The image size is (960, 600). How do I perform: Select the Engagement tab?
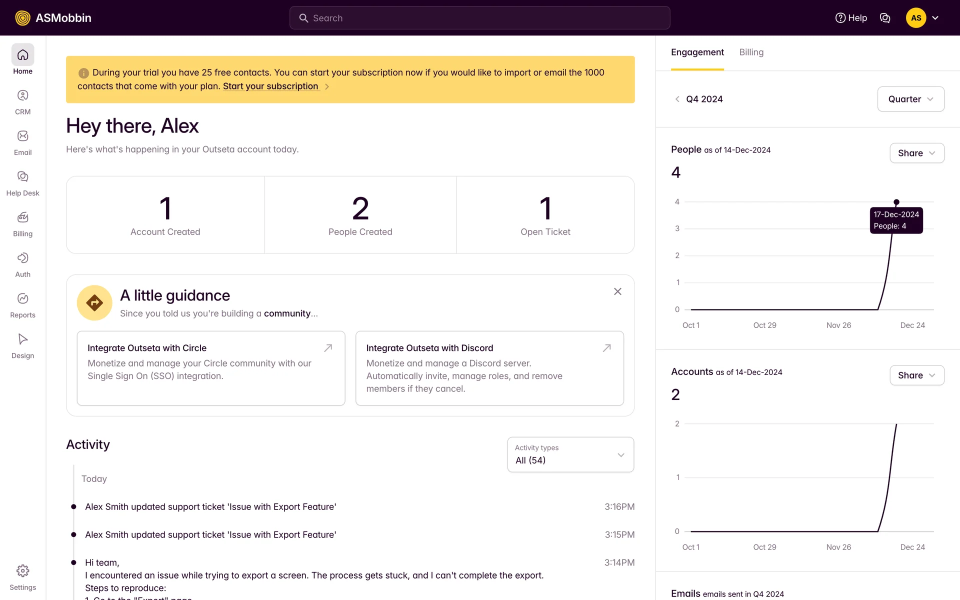click(x=697, y=52)
